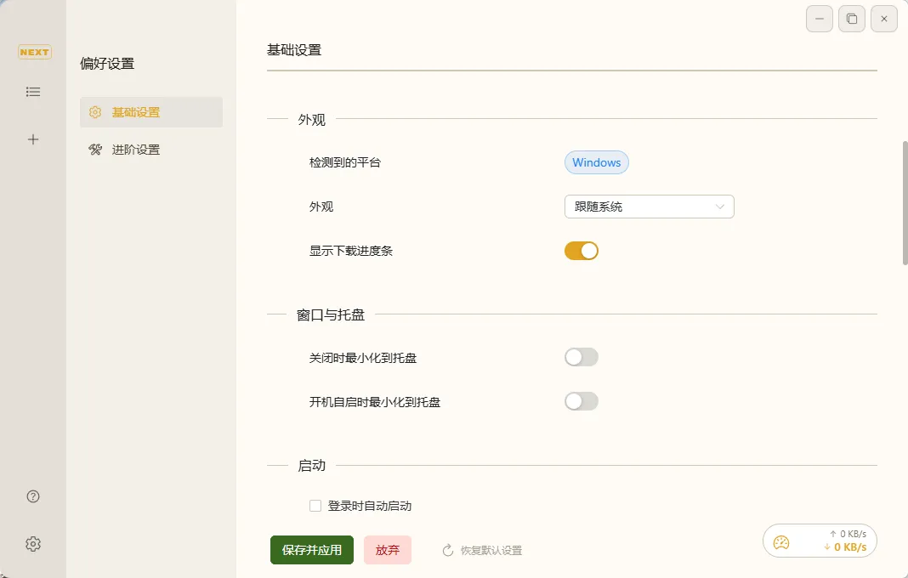Click the 保存并应用 button
This screenshot has width=908, height=578.
[x=311, y=550]
